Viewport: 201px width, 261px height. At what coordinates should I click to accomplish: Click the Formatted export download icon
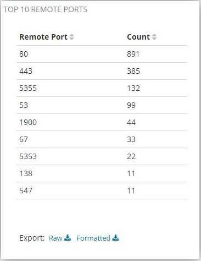(x=116, y=238)
